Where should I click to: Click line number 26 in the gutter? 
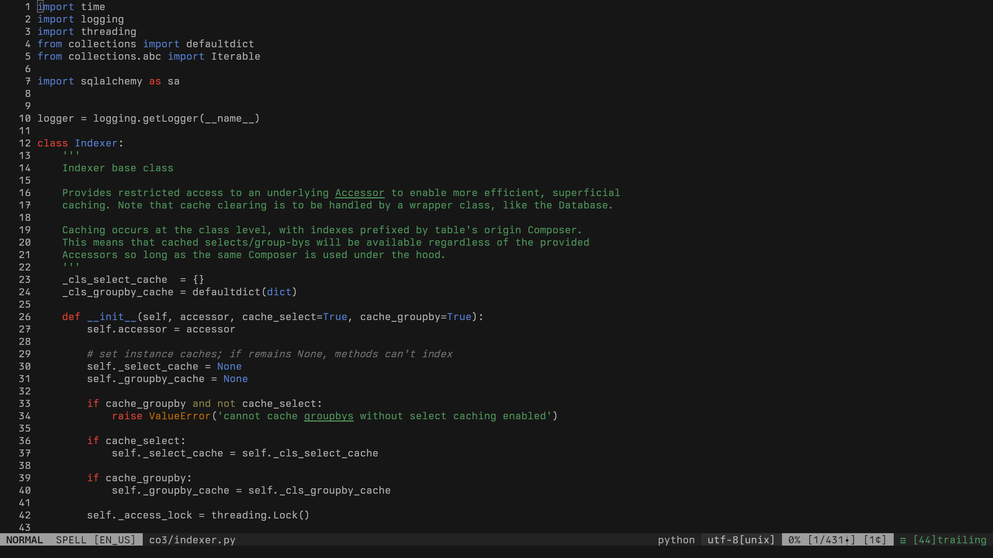pos(24,317)
